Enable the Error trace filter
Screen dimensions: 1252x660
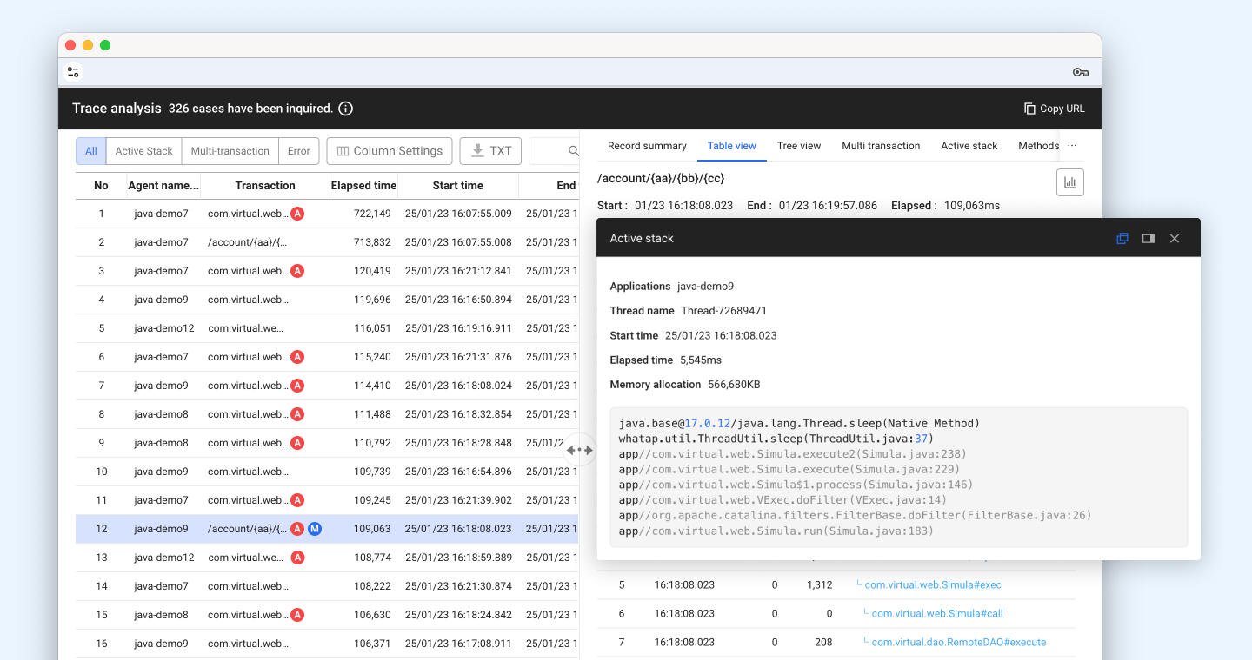click(298, 150)
